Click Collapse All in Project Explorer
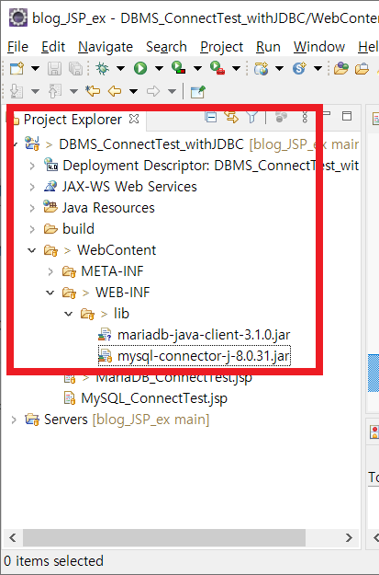This screenshot has height=575, width=379. coord(211,117)
